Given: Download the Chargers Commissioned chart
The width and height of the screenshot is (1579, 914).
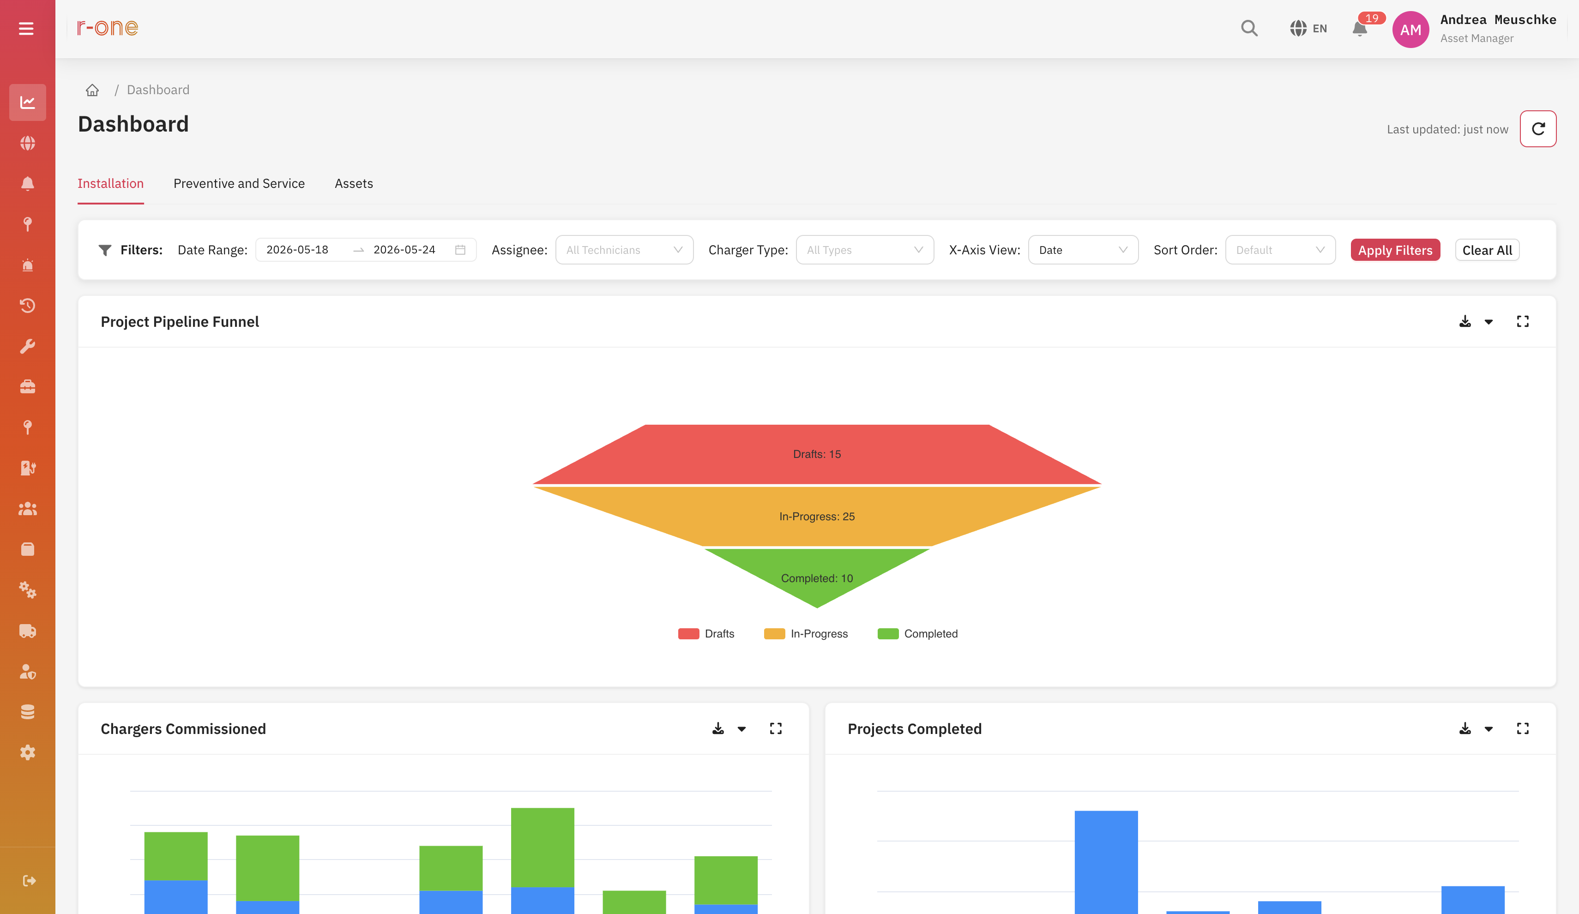Looking at the screenshot, I should point(717,728).
